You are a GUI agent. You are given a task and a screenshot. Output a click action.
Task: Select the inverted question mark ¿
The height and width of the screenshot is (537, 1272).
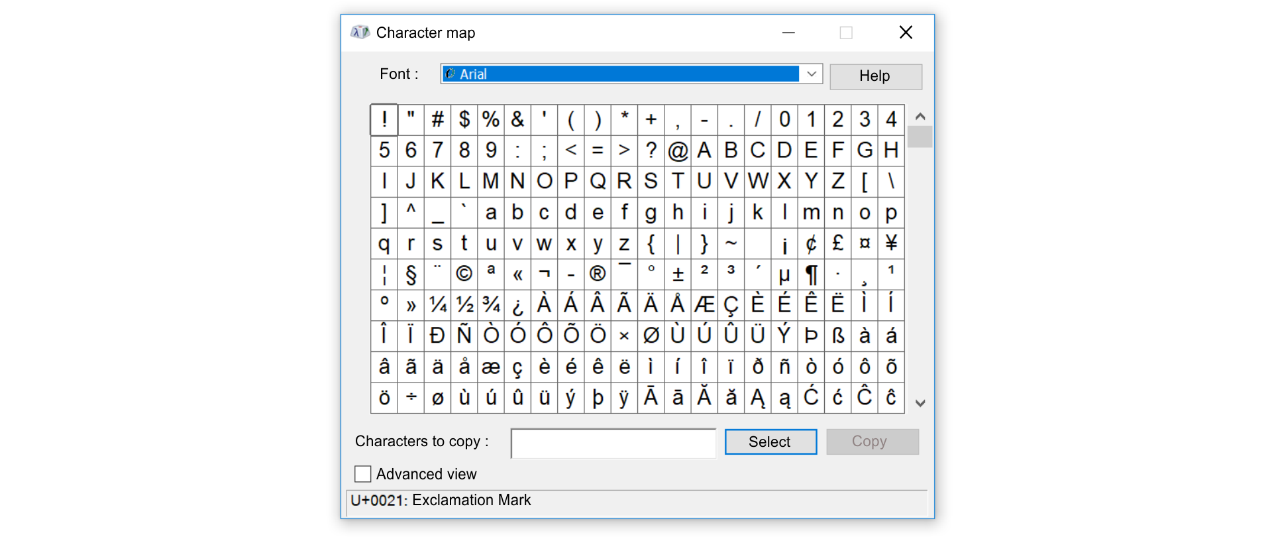tap(517, 305)
